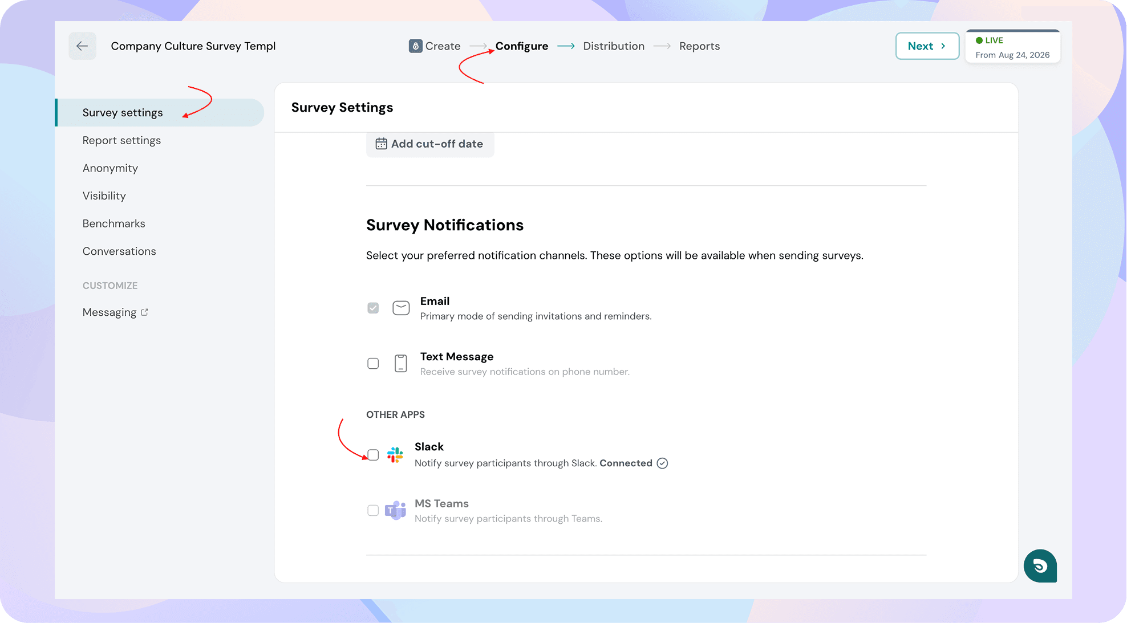Open the chat support widget icon
Screen dimensions: 1127x623
1040,566
